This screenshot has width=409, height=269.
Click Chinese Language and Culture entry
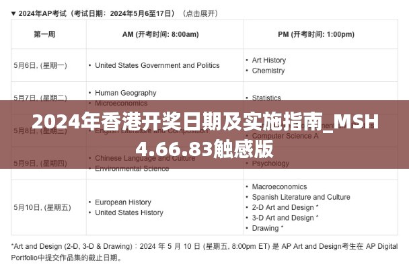(145, 158)
